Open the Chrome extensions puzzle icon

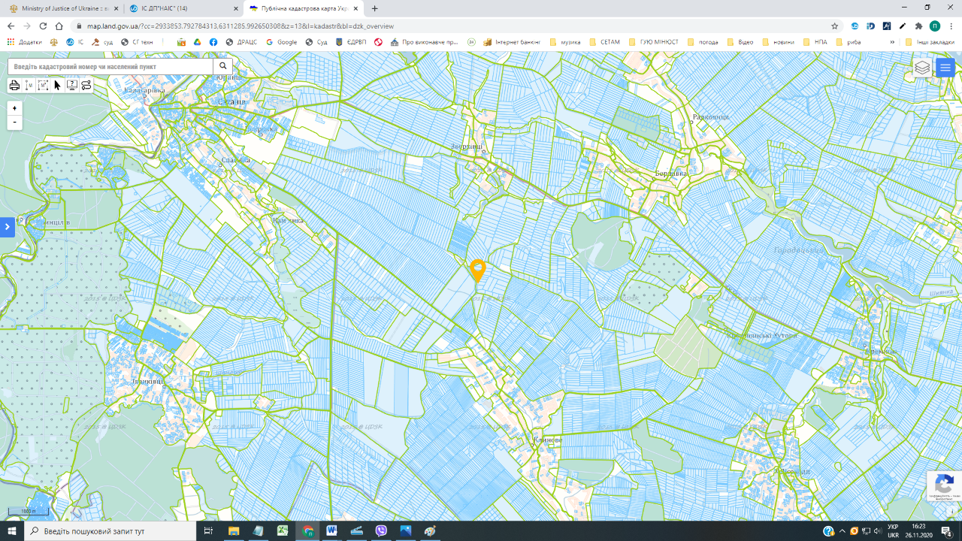pyautogui.click(x=918, y=26)
